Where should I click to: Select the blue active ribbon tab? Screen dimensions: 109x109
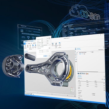point(25,44)
